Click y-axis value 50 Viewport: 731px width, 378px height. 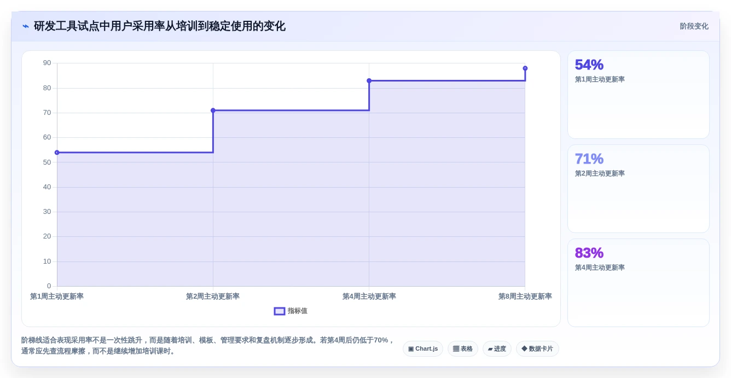pos(47,162)
